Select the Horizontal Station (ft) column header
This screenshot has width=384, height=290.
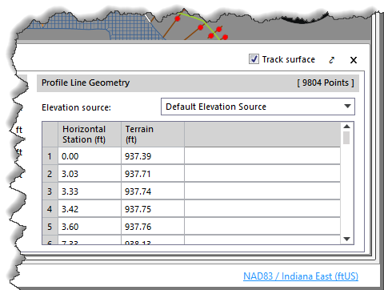tap(90, 135)
